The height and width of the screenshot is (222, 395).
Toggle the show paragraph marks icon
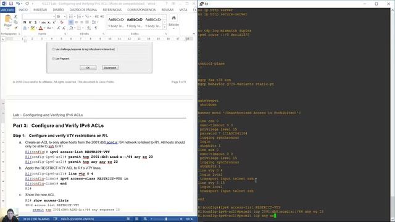click(x=96, y=28)
